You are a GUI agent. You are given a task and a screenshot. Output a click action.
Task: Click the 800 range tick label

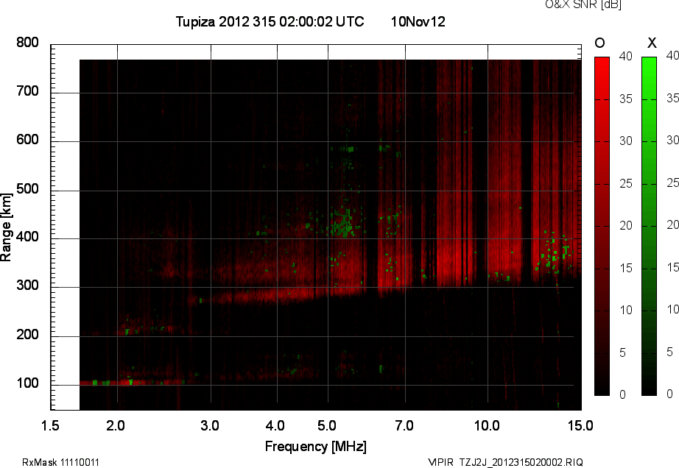click(27, 43)
